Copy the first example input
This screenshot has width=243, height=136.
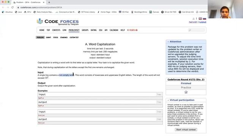[x=159, y=94]
